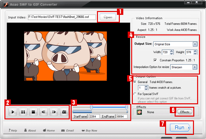Click the Open button to load video
206x139 pixels.
[x=108, y=17]
